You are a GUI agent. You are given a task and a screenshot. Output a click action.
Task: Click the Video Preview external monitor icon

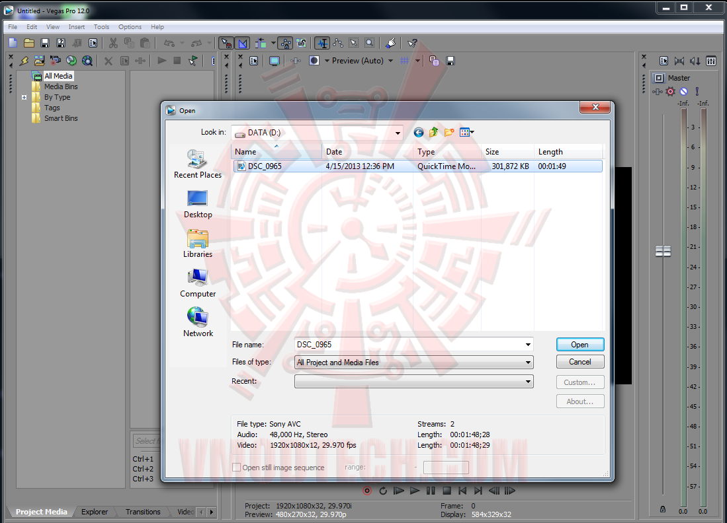(x=275, y=61)
